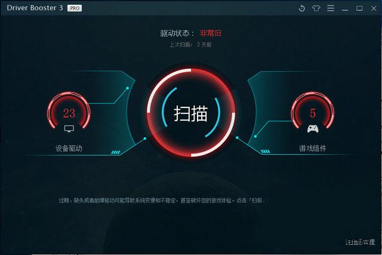Open the 游戏组件 label

click(313, 148)
